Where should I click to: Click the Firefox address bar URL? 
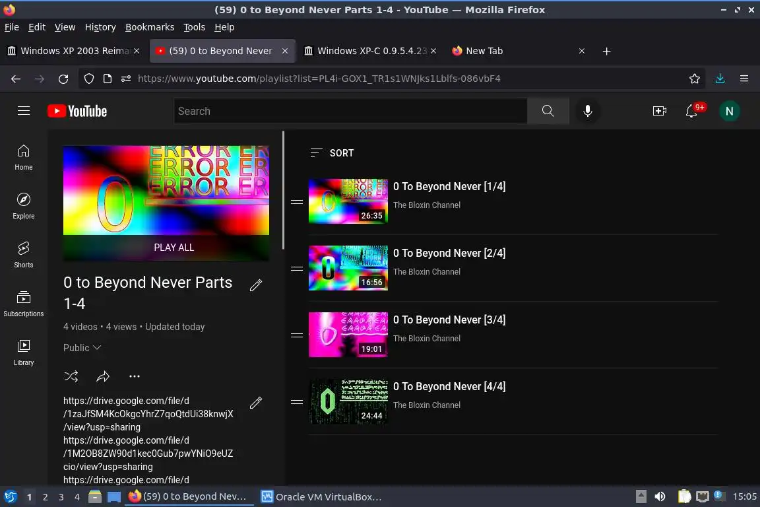click(319, 79)
